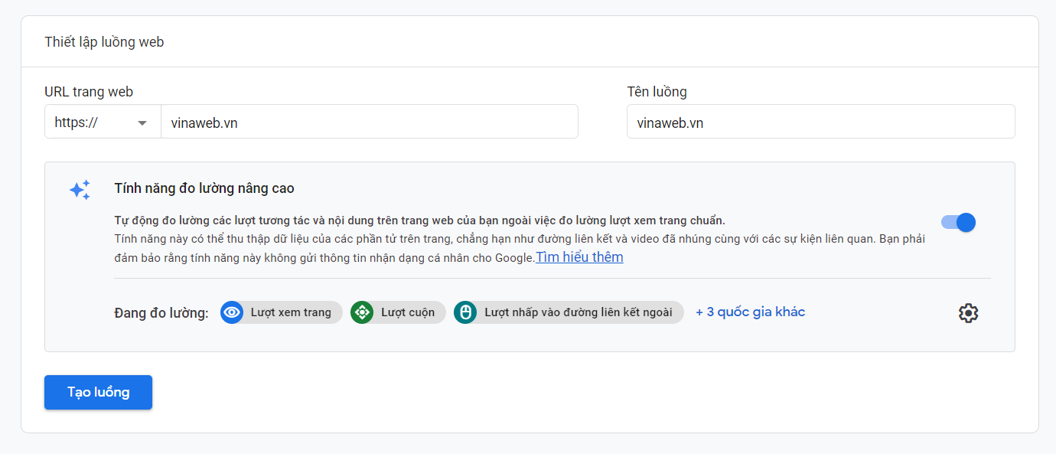Click the URL trang web label

pos(89,92)
